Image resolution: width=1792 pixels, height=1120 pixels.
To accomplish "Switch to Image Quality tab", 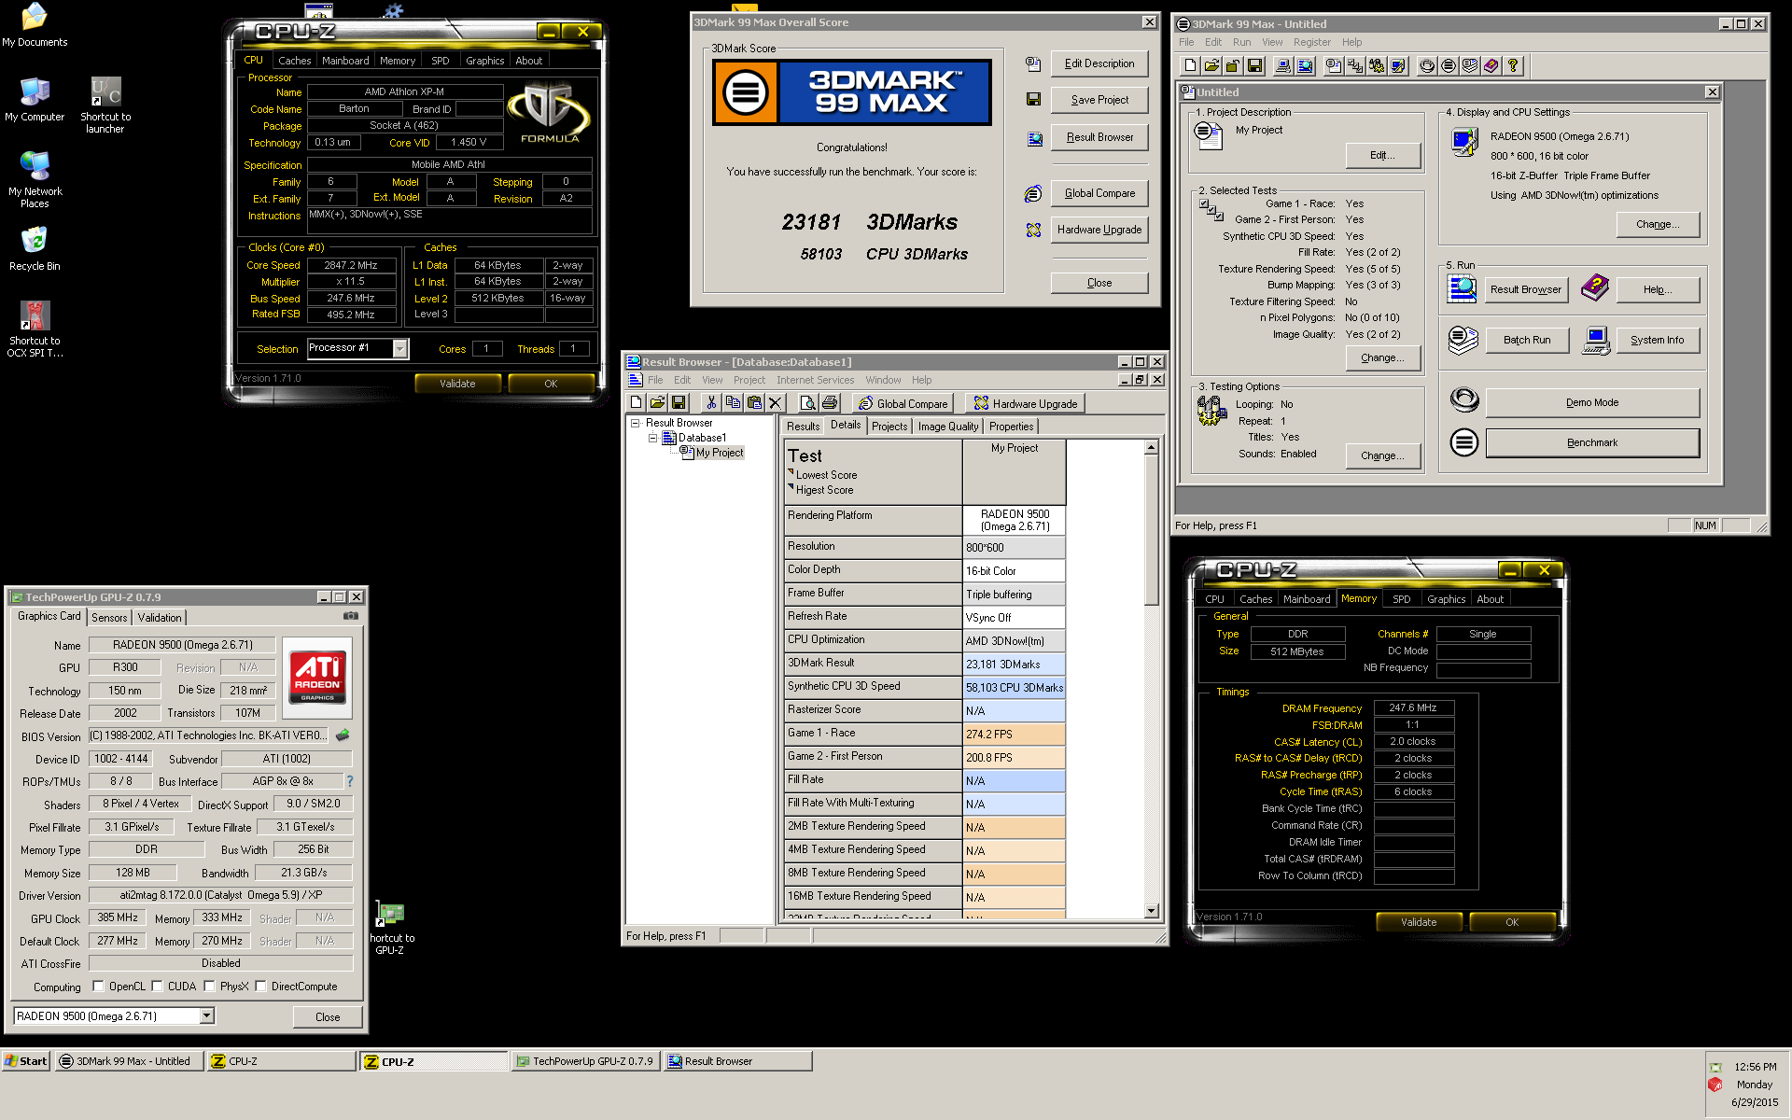I will click(948, 427).
